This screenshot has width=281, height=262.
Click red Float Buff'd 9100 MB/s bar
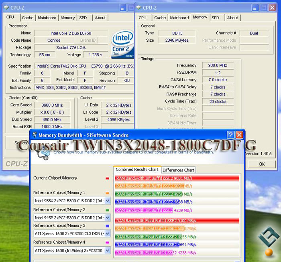(x=177, y=221)
